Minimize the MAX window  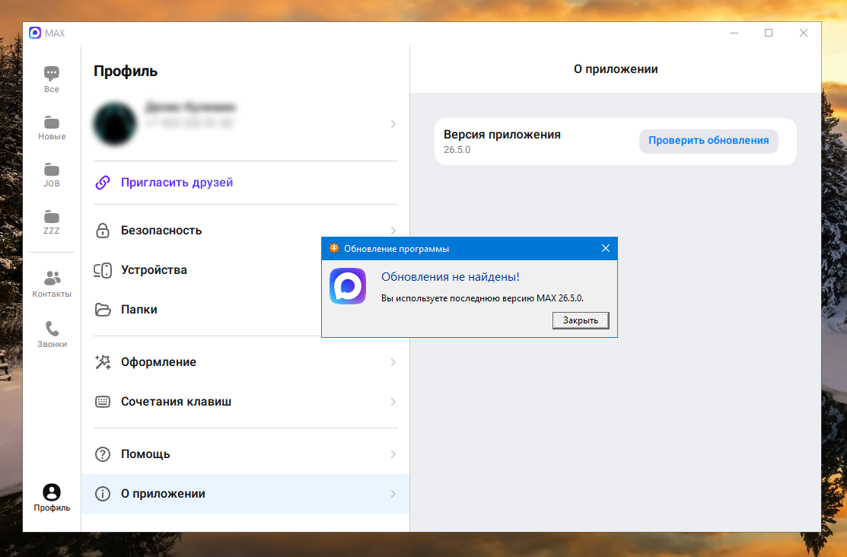click(734, 33)
